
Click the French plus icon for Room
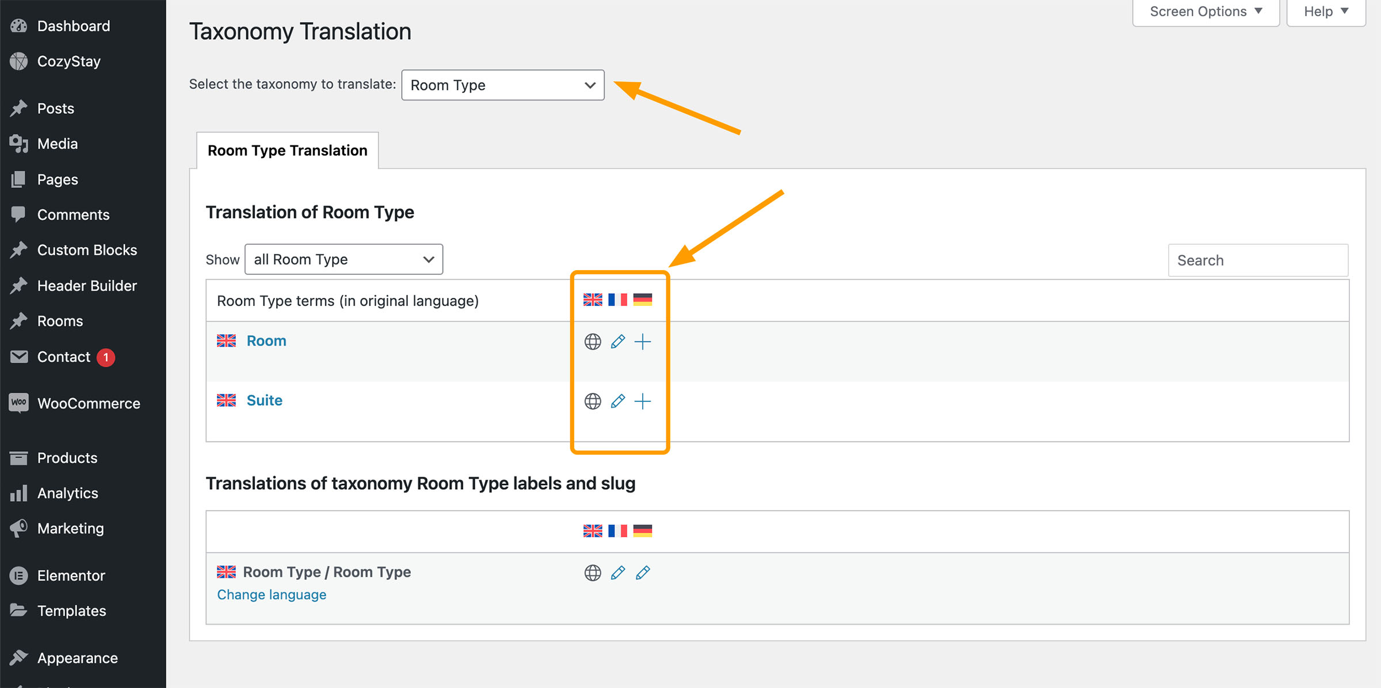[x=642, y=342]
